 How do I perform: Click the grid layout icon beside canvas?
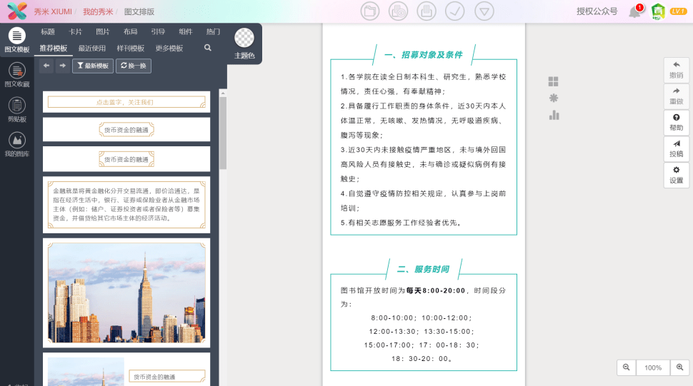point(554,81)
